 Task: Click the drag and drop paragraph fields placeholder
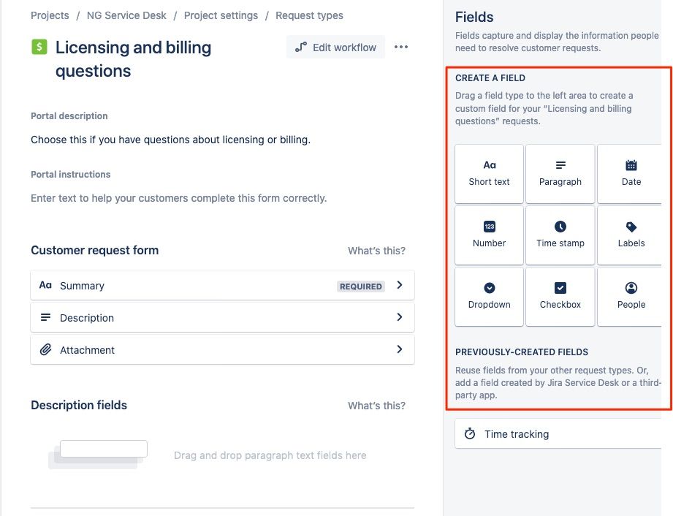(x=270, y=455)
